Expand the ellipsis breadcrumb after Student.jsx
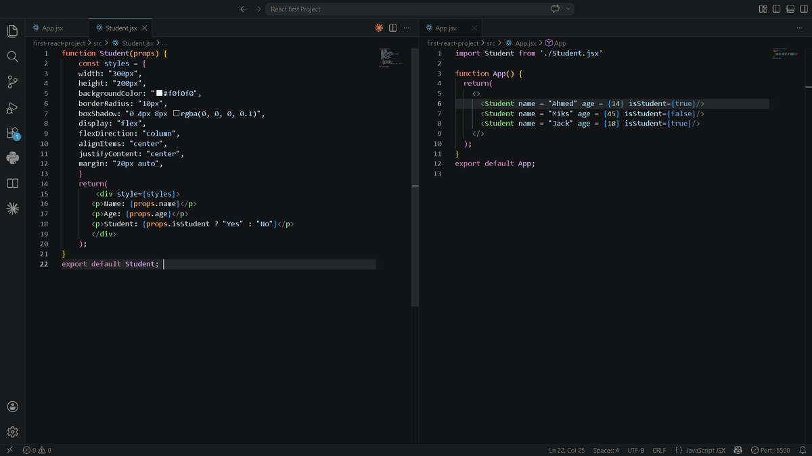812x456 pixels. (x=164, y=43)
